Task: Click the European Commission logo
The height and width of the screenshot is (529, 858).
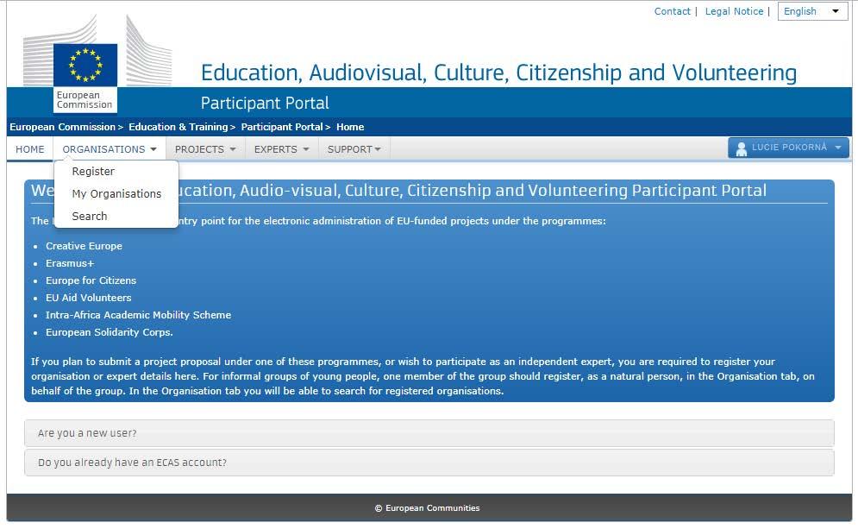Action: click(97, 64)
